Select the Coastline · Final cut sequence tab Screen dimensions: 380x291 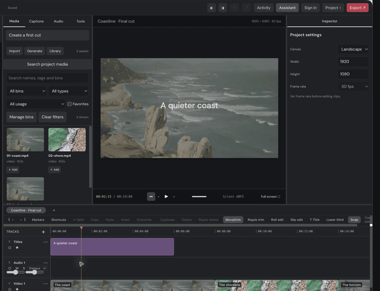[x=26, y=210]
